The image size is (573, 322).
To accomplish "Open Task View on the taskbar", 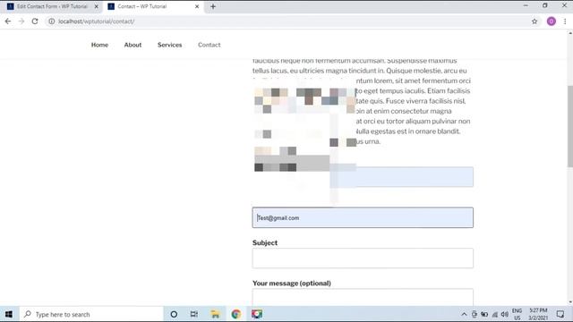I will click(194, 314).
